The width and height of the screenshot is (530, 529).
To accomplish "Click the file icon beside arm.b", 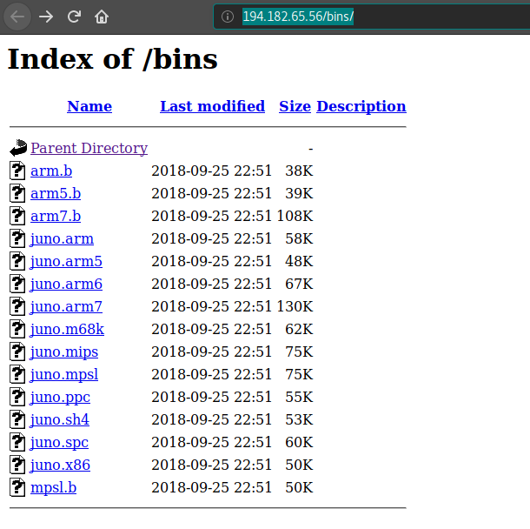I will click(18, 171).
